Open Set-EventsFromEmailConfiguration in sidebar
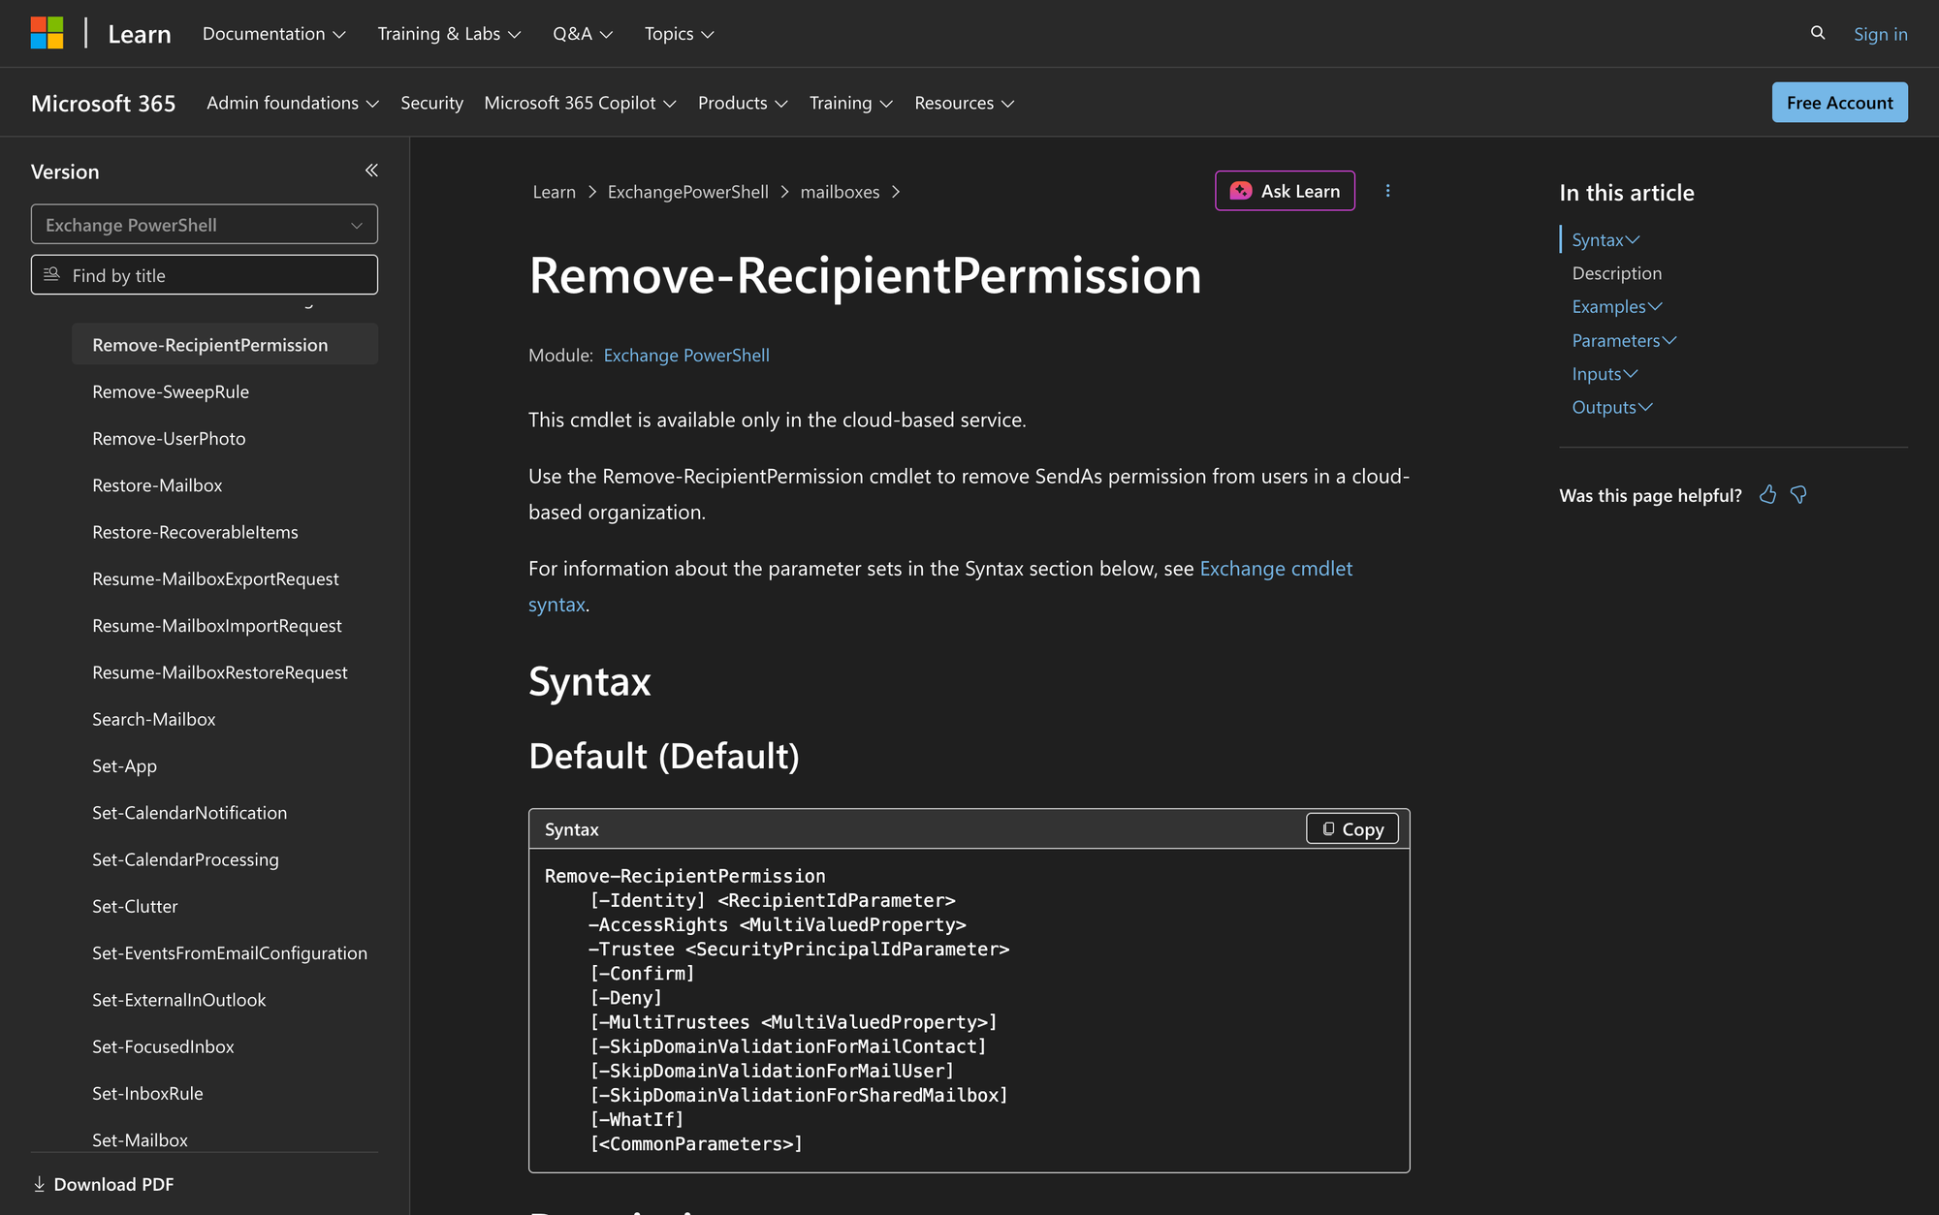Viewport: 1939px width, 1215px height. [x=230, y=953]
